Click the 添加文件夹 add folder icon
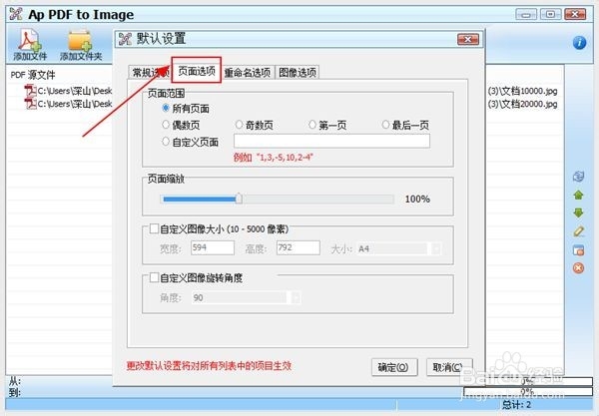Viewport: 599px width, 416px height. (x=81, y=44)
